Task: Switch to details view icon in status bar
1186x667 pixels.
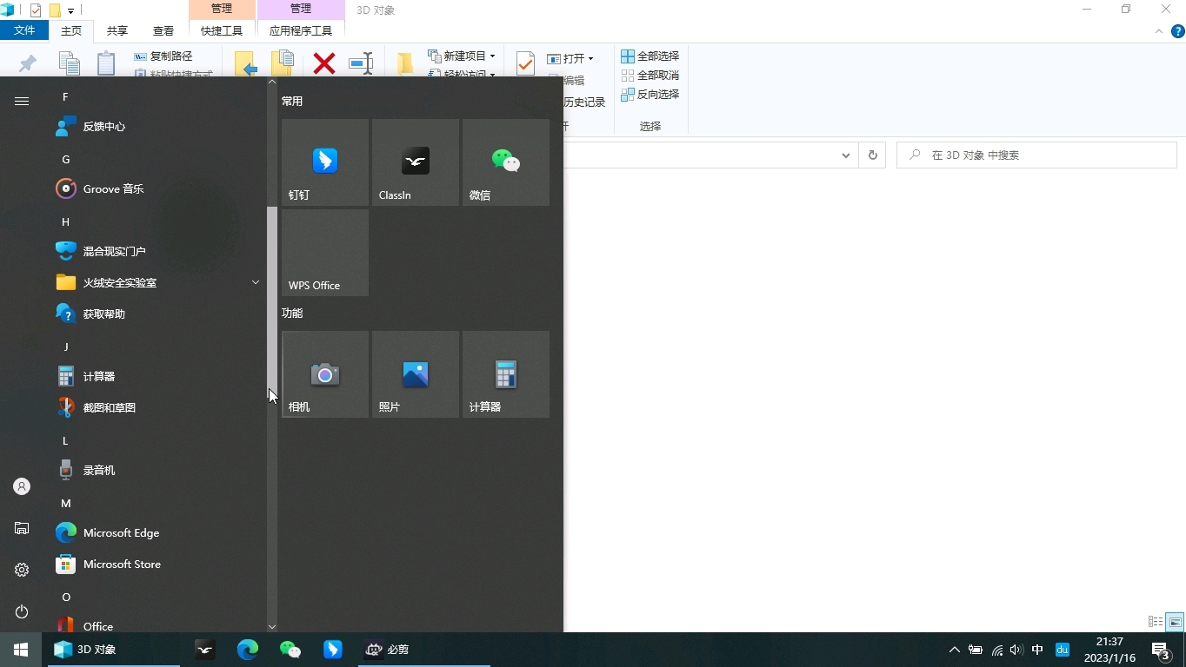Action: click(x=1156, y=622)
